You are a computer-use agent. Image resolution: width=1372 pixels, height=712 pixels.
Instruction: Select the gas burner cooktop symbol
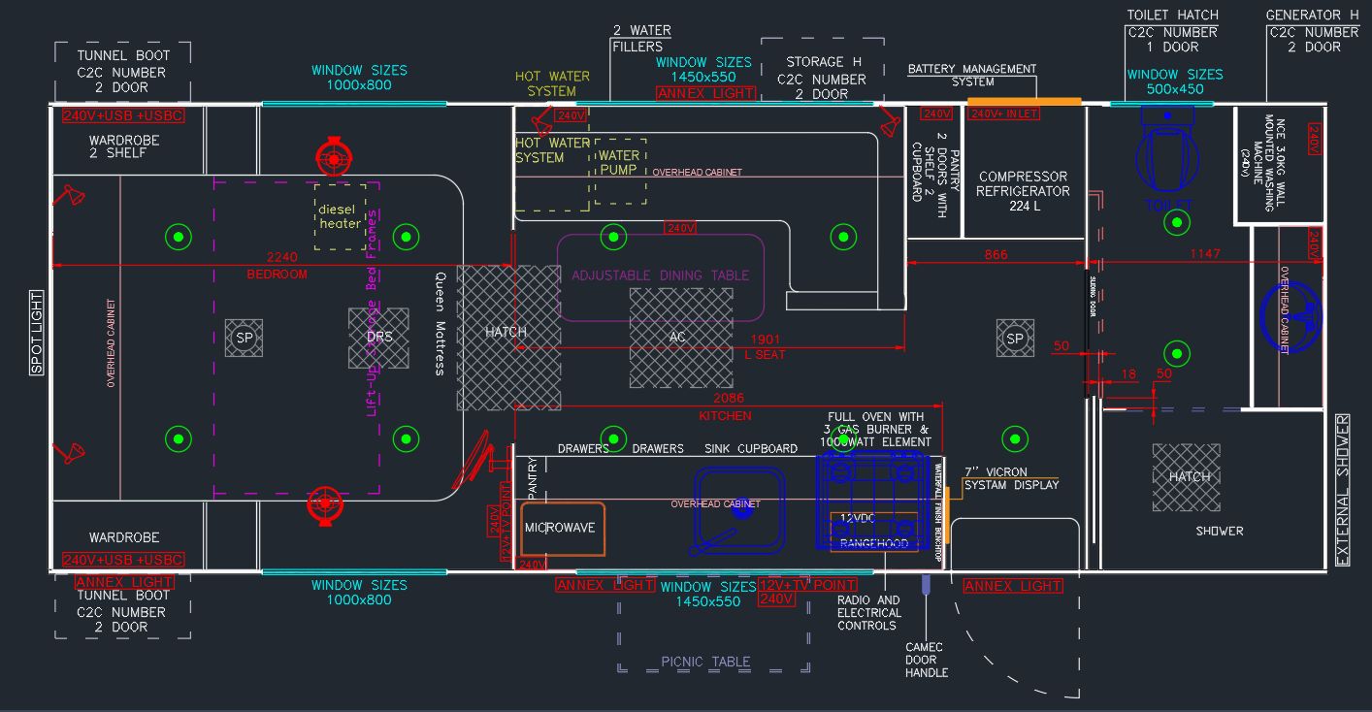pyautogui.click(x=875, y=502)
